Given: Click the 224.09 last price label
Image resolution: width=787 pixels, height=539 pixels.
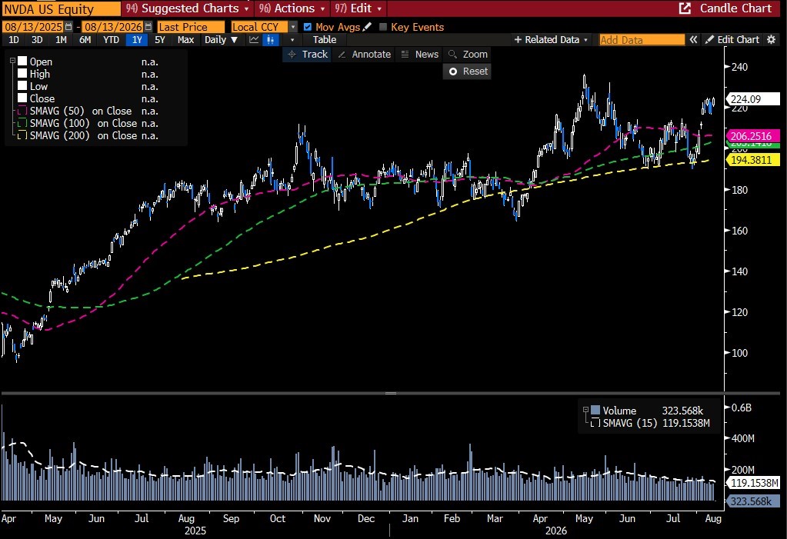Looking at the screenshot, I should 753,99.
